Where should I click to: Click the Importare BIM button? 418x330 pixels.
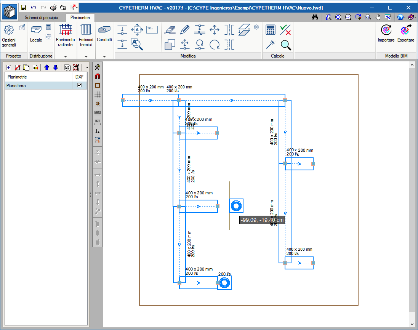pyautogui.click(x=386, y=33)
